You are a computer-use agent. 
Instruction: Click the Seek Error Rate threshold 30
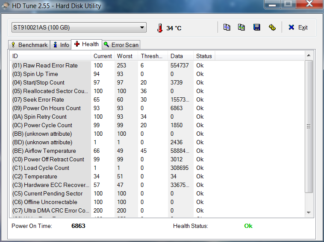(143, 99)
